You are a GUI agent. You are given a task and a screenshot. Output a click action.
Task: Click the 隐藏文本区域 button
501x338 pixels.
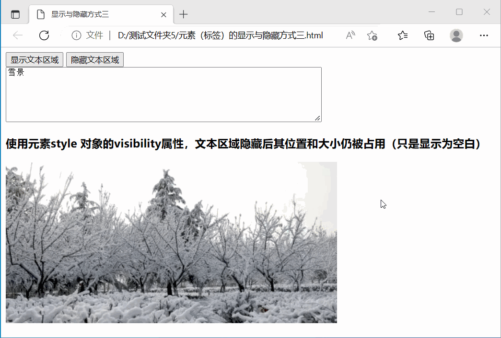coord(94,59)
